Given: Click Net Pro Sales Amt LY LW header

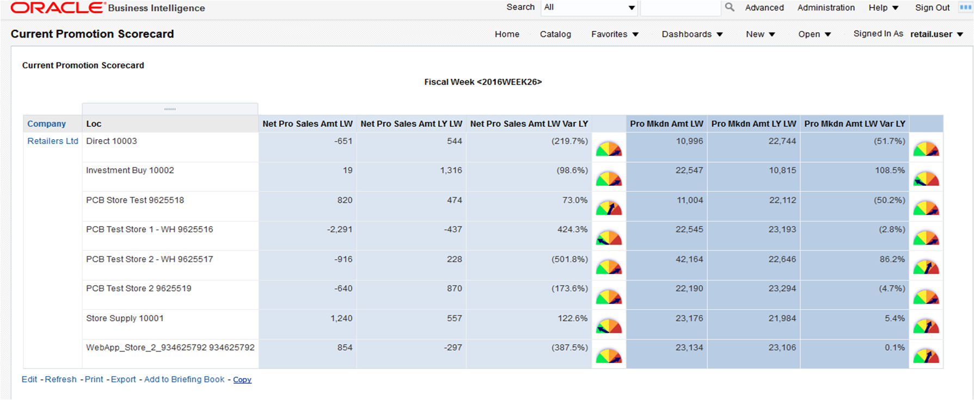Looking at the screenshot, I should pyautogui.click(x=412, y=123).
